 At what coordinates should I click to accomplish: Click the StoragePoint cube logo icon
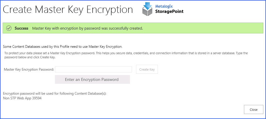coord(148,11)
